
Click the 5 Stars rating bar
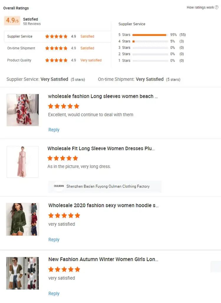pos(150,35)
